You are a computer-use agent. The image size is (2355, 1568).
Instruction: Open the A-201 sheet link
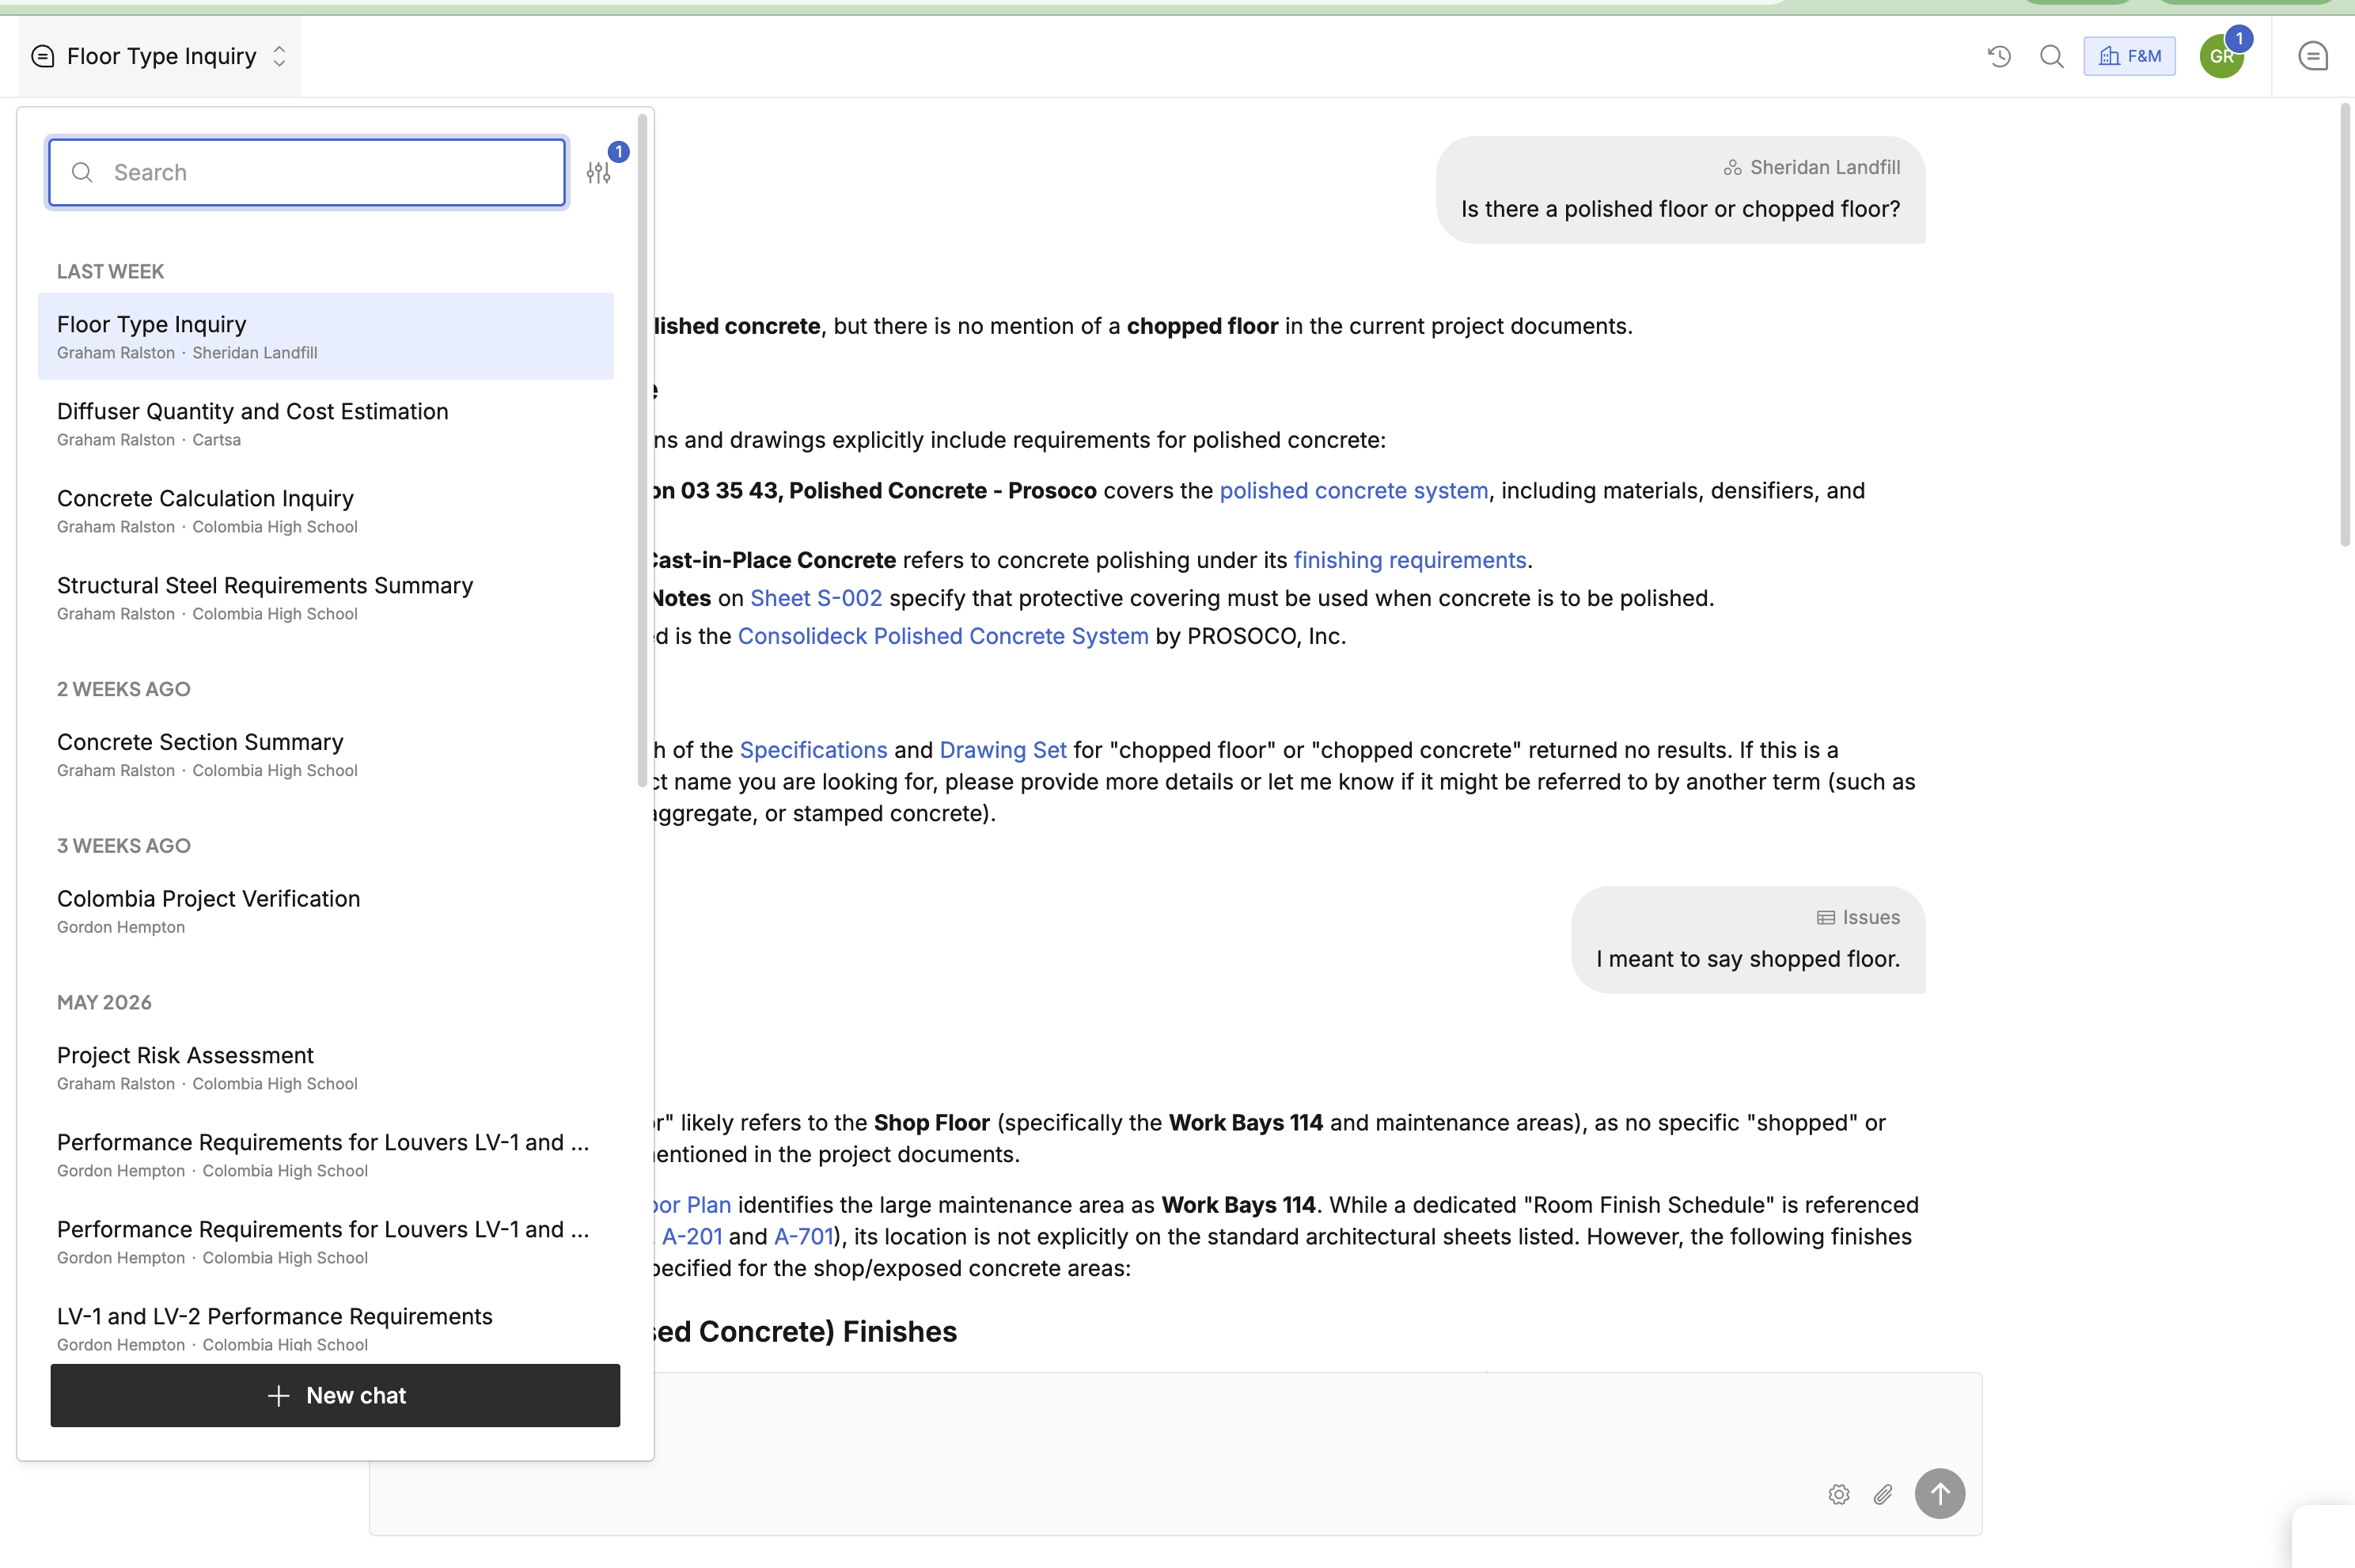pyautogui.click(x=691, y=1236)
